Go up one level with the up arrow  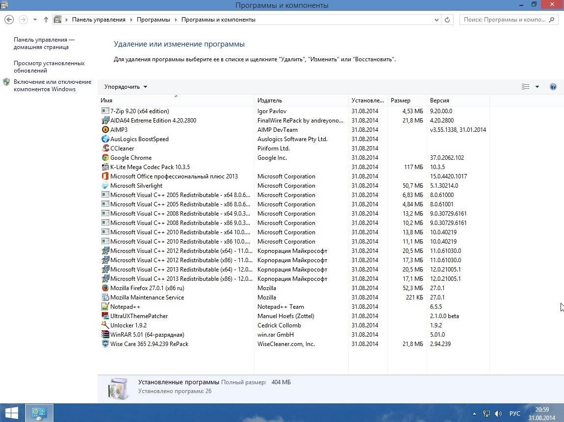[46, 20]
